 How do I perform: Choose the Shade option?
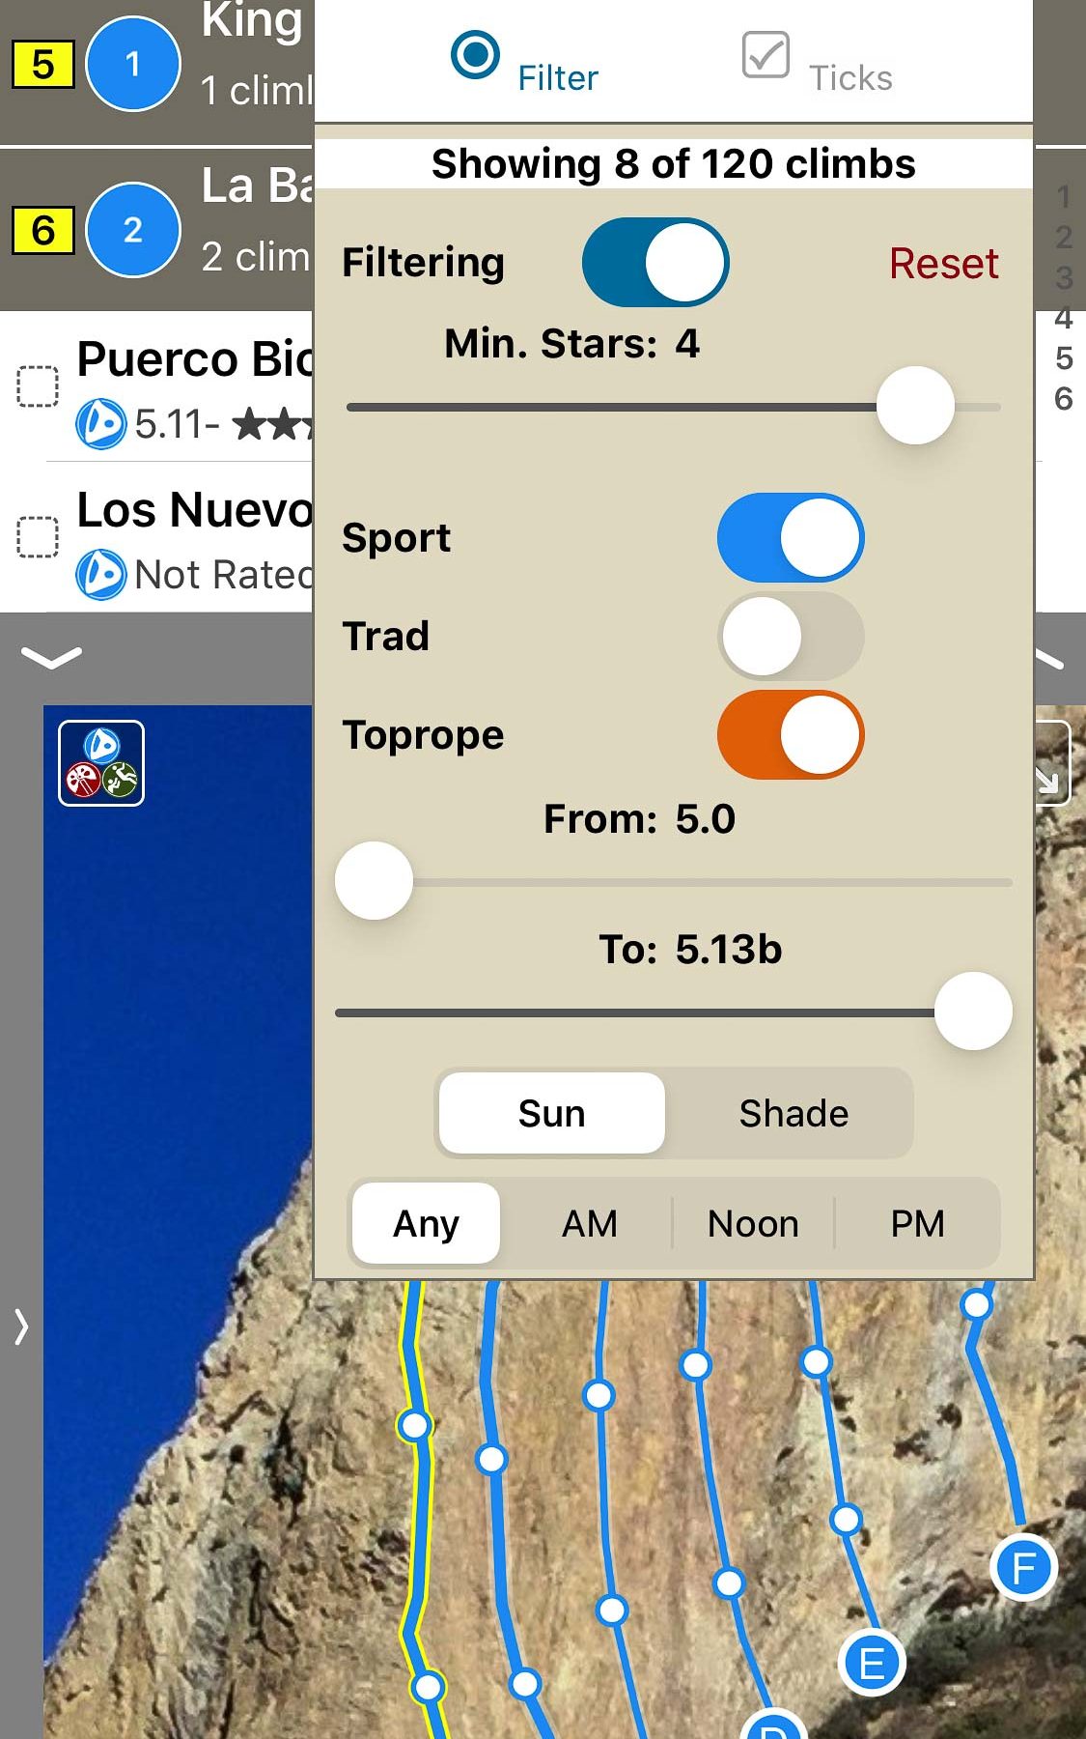point(793,1114)
